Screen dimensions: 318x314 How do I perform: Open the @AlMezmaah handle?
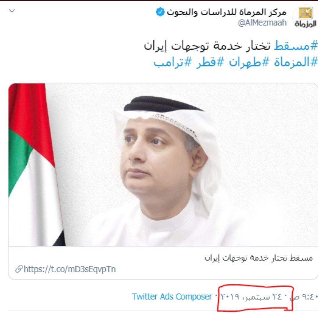262,23
